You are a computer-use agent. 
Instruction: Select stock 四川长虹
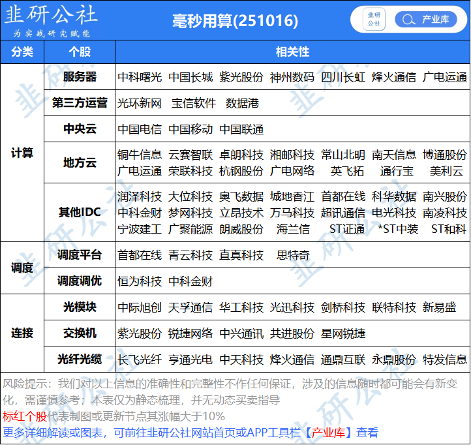tap(343, 77)
